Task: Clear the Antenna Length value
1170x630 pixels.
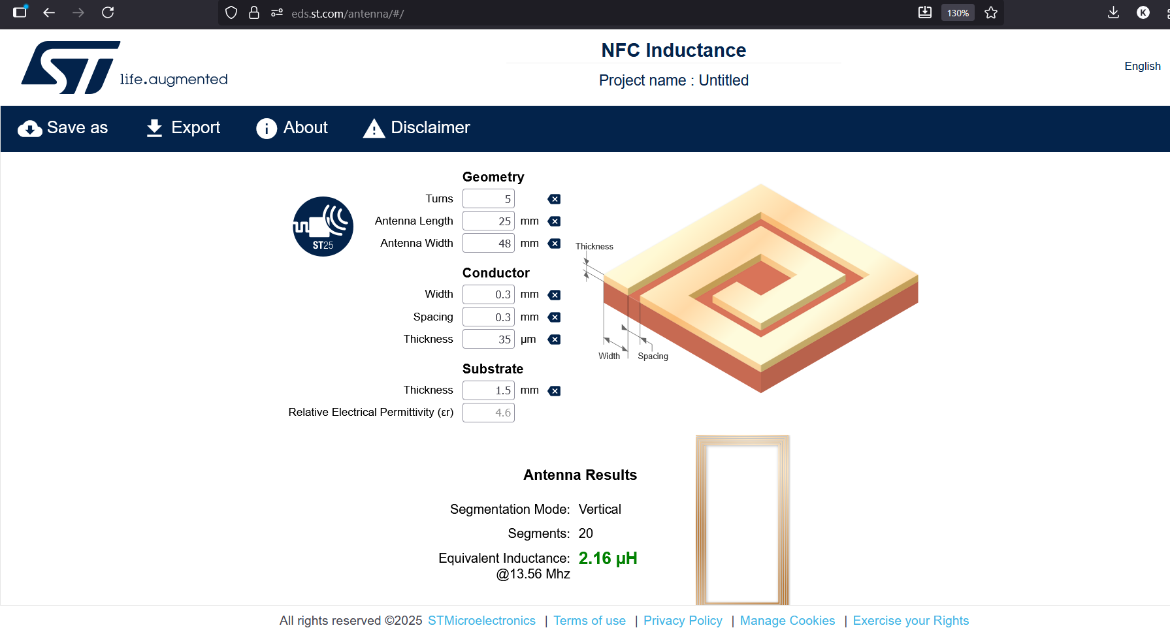Action: (554, 221)
